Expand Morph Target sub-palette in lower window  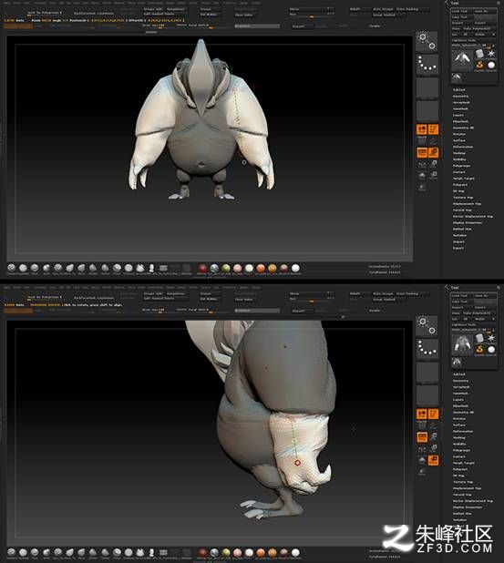pos(464,463)
